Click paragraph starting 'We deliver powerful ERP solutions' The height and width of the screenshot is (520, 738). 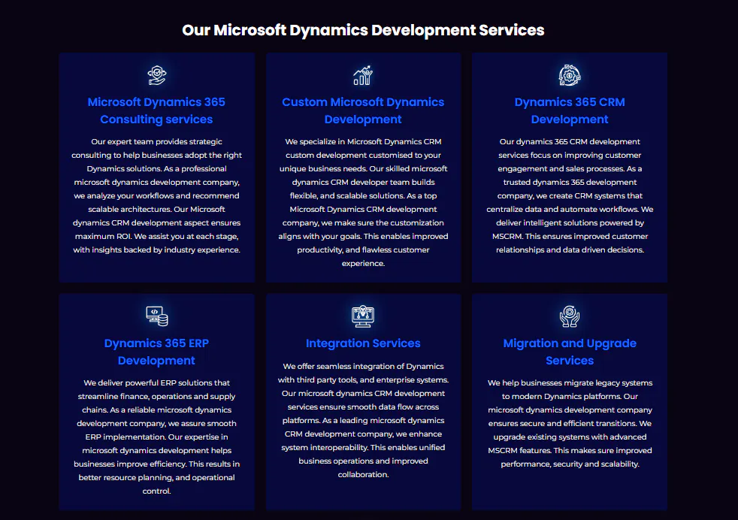pyautogui.click(x=157, y=437)
